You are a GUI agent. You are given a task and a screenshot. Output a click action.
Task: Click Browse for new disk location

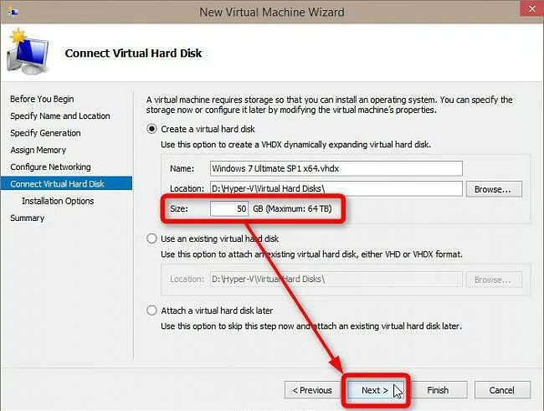(x=494, y=189)
